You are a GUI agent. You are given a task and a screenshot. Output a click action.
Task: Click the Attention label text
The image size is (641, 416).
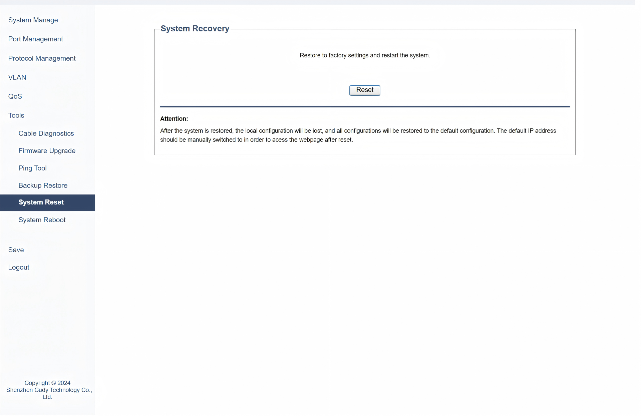174,119
